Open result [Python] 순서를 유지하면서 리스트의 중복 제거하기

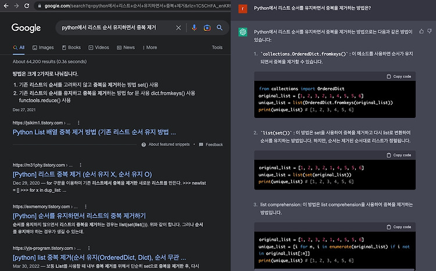point(79,216)
